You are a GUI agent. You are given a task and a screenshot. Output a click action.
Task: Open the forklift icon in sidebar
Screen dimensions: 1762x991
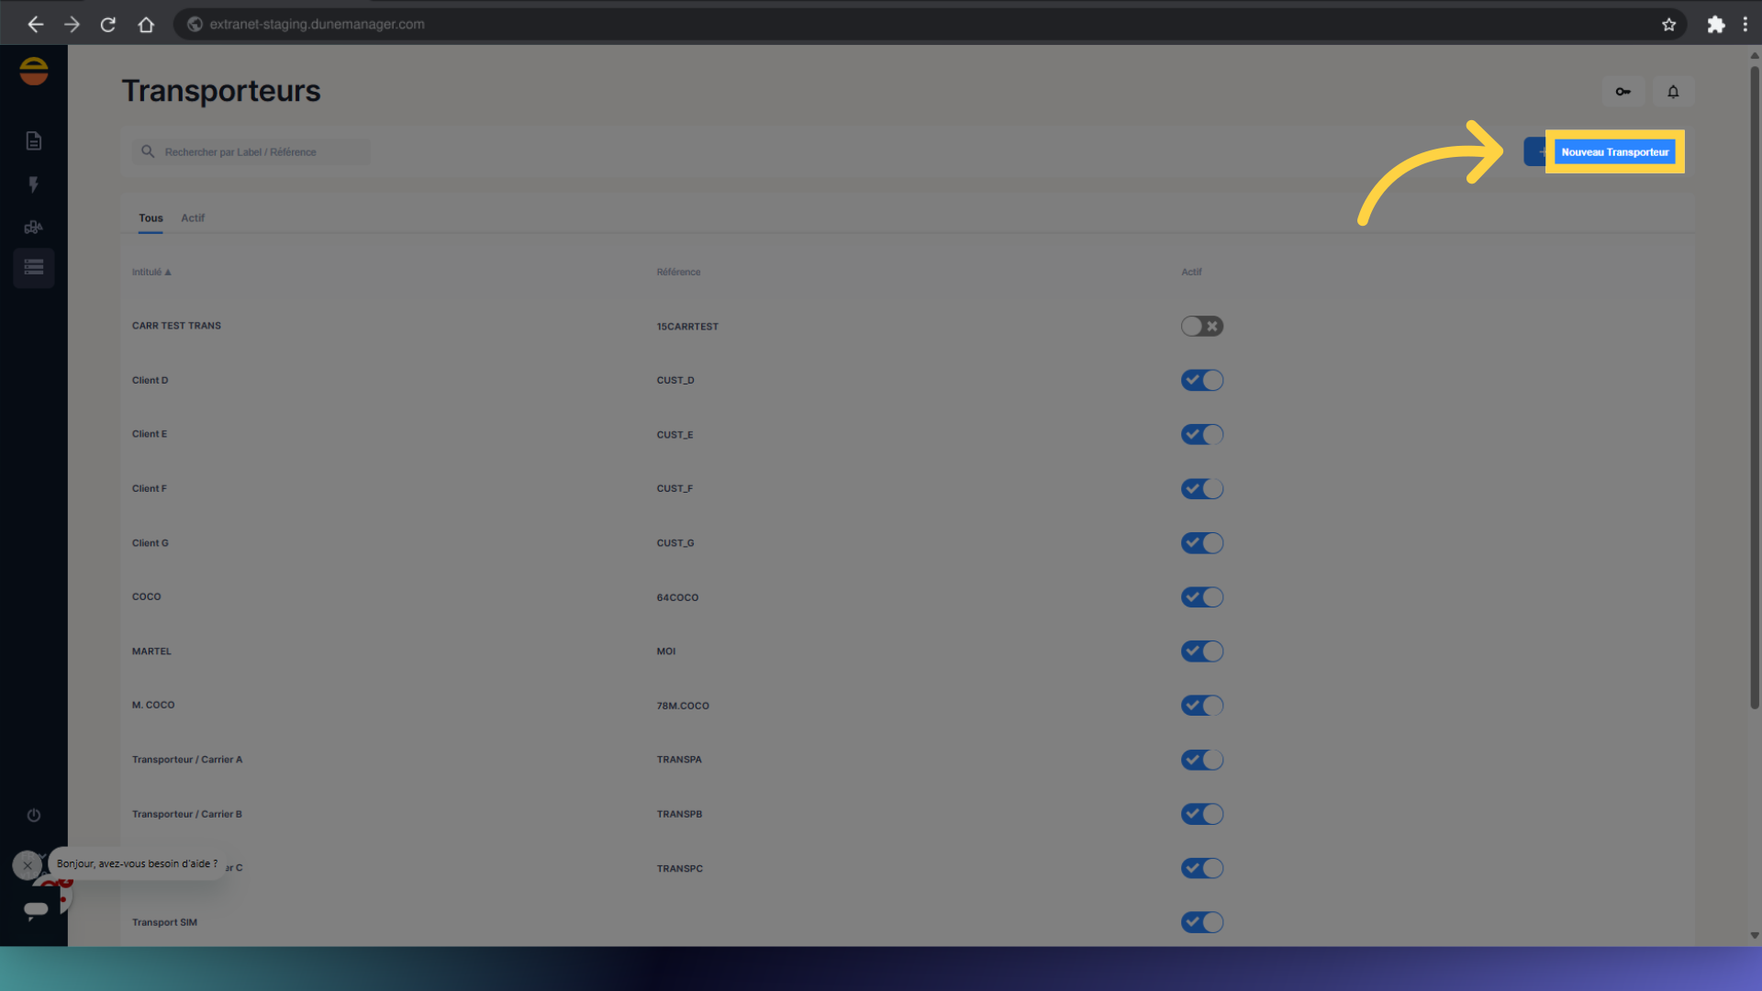34,227
